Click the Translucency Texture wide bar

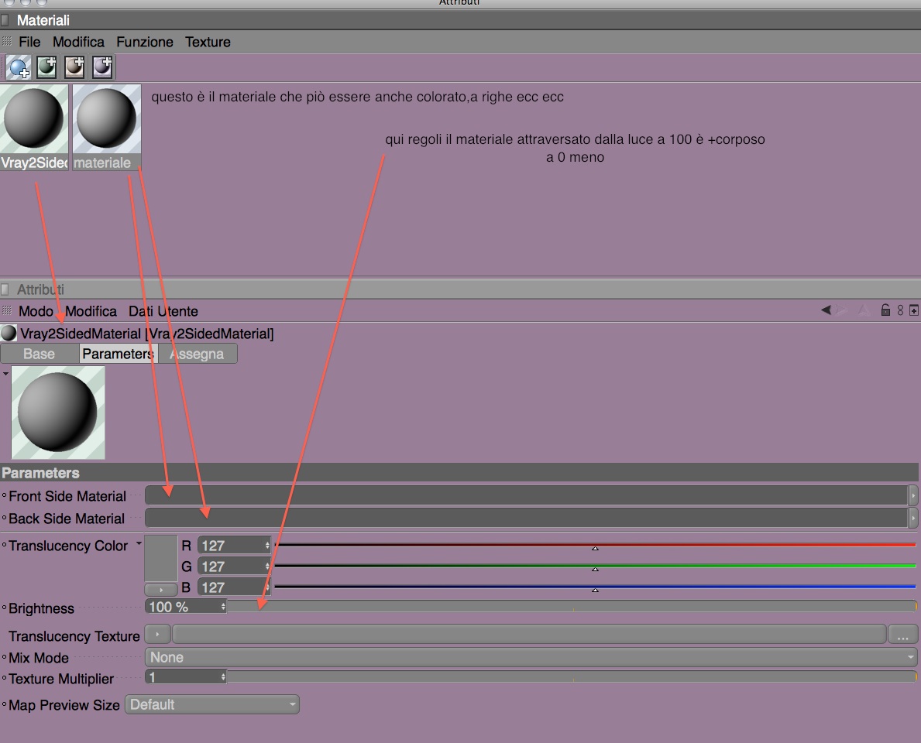pos(528,634)
